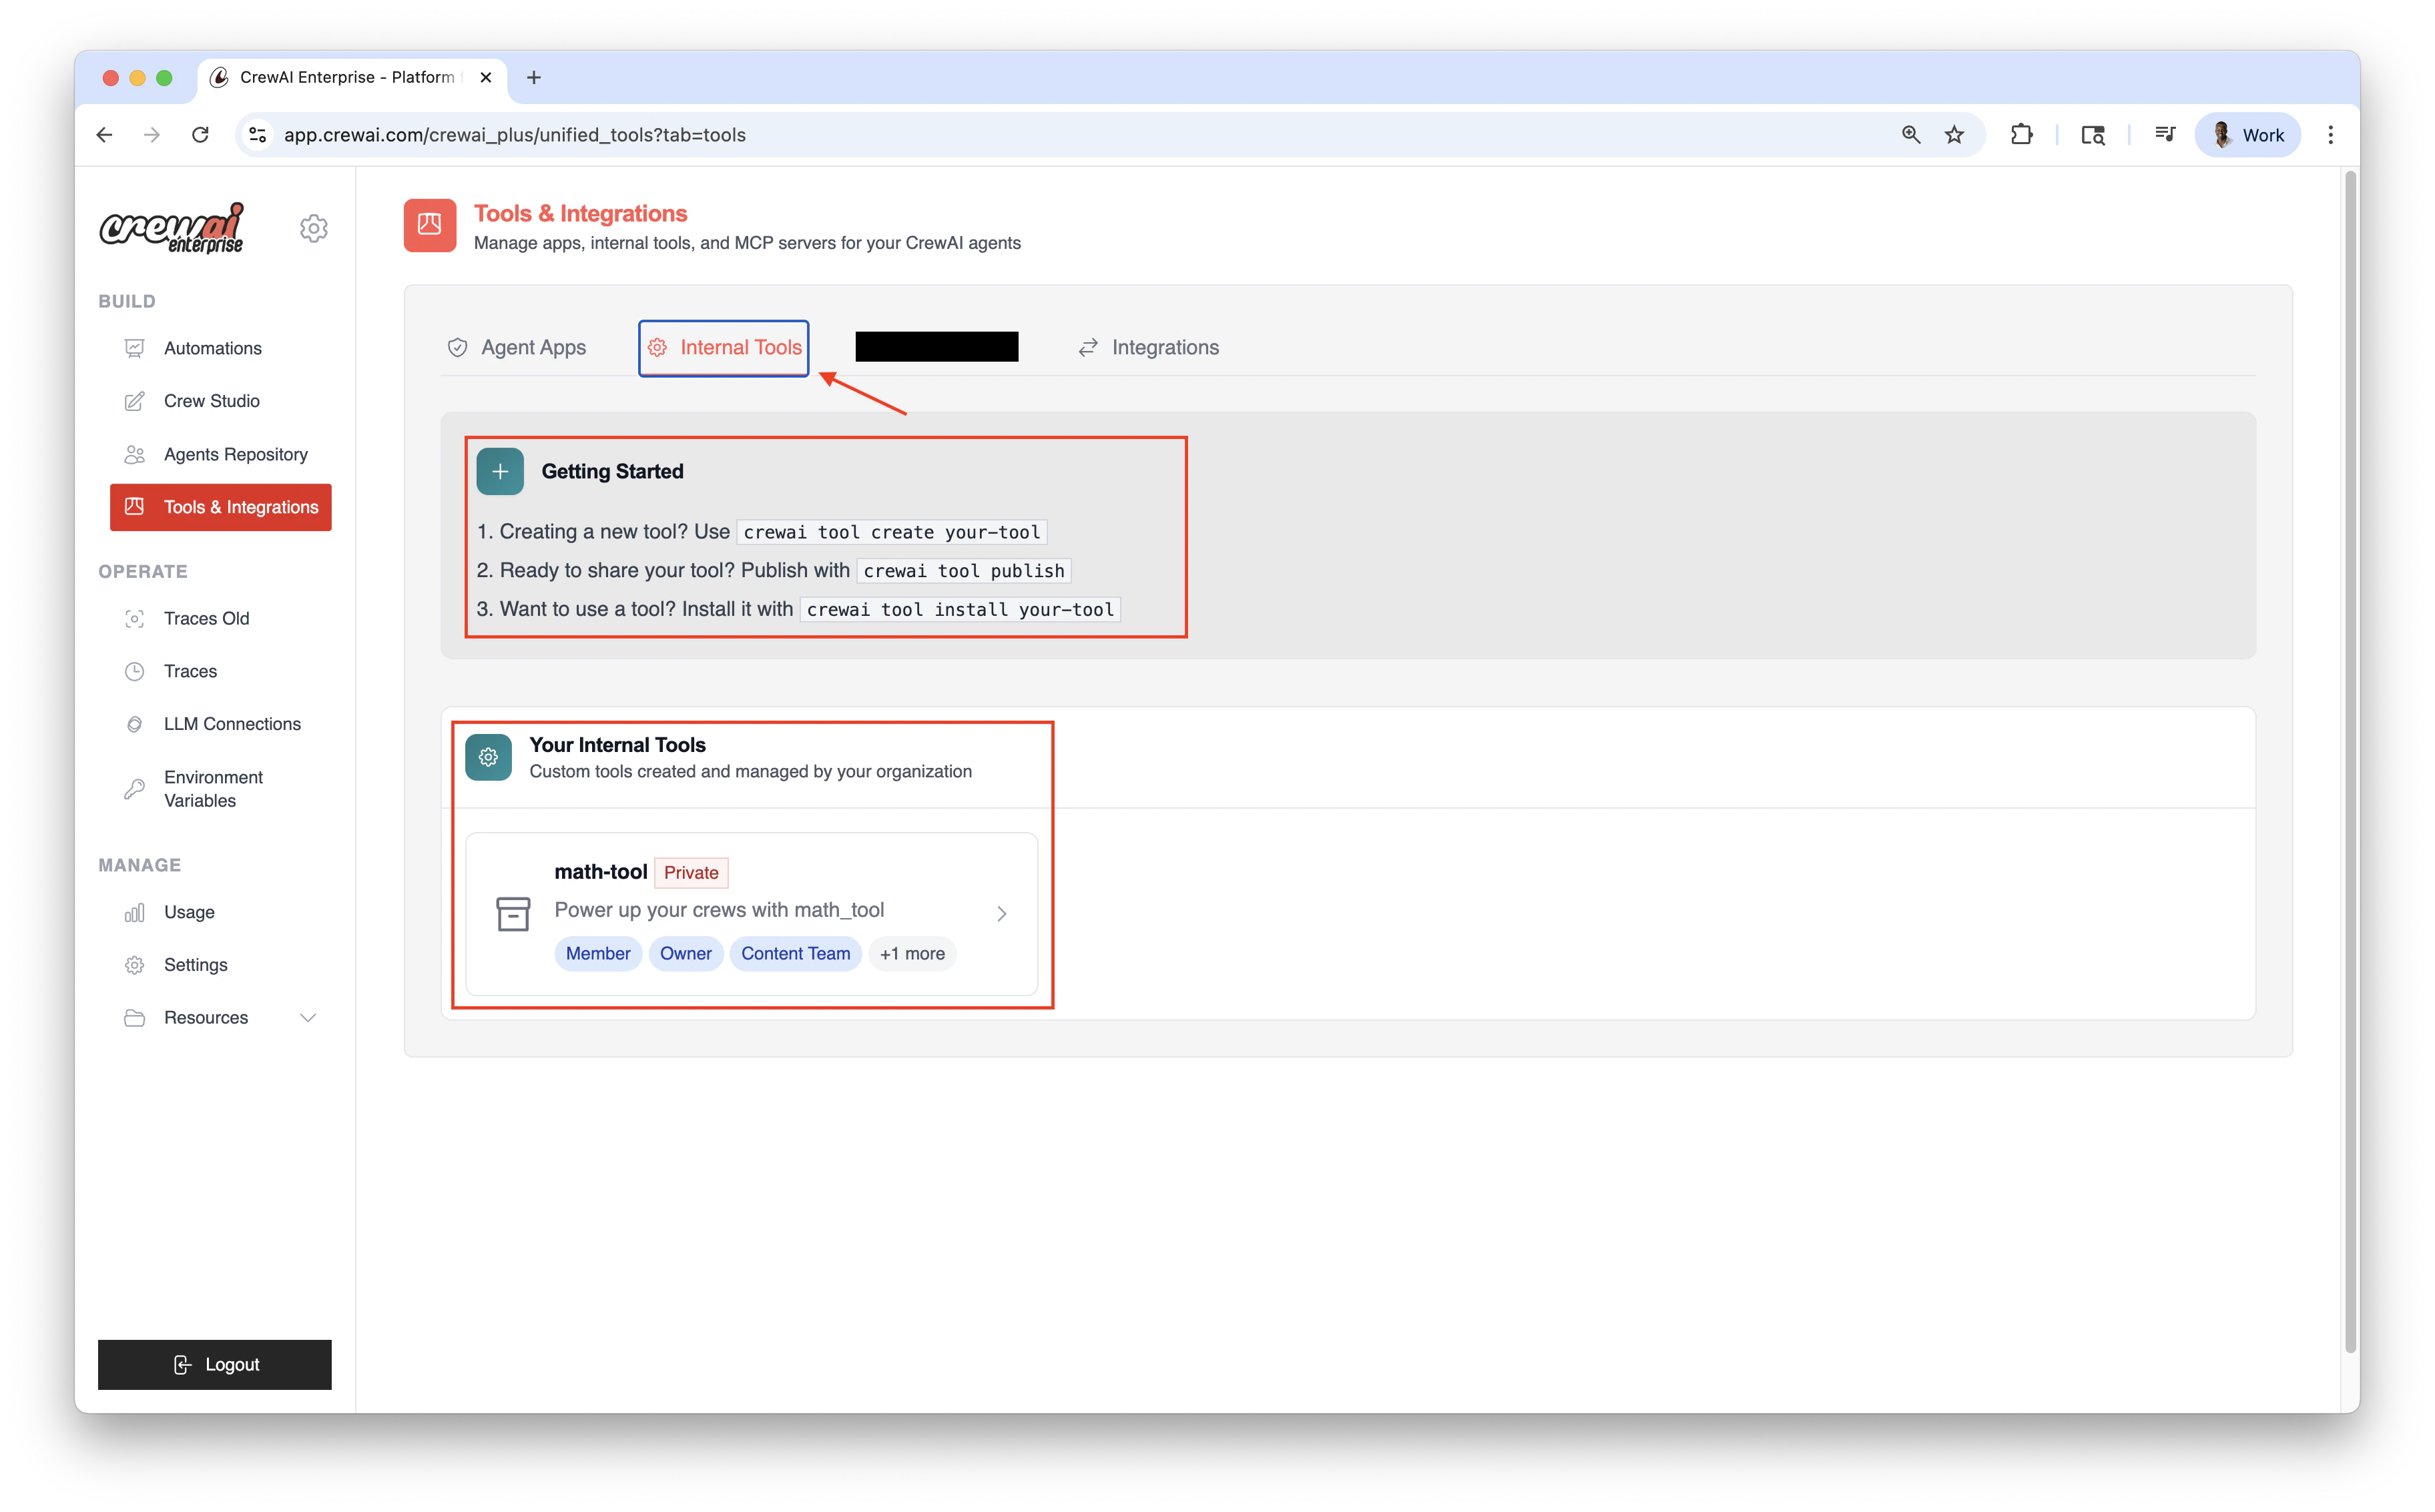Switch to the Agent Apps tab
2435x1512 pixels.
tap(516, 347)
